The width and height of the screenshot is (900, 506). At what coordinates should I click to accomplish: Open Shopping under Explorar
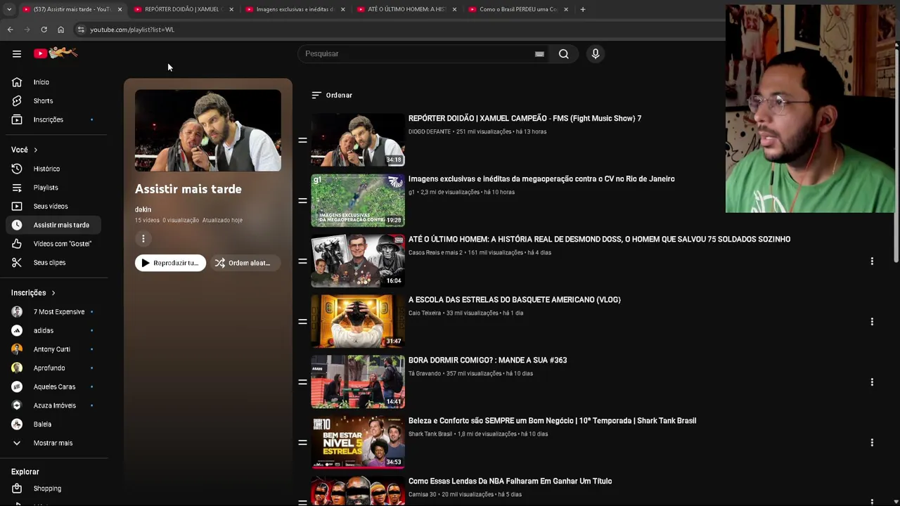(55, 488)
